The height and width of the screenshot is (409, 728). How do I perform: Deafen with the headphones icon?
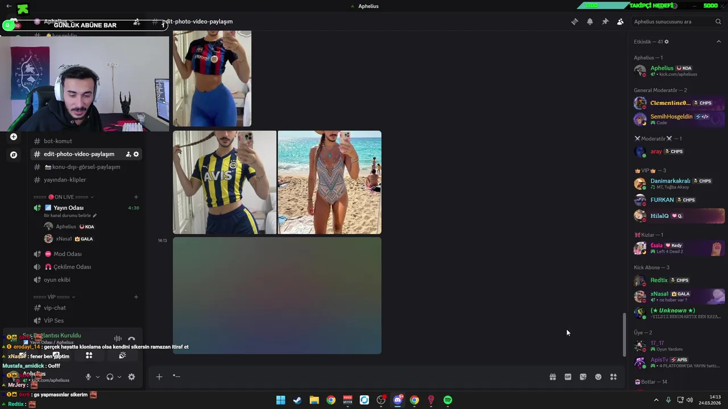pyautogui.click(x=110, y=377)
